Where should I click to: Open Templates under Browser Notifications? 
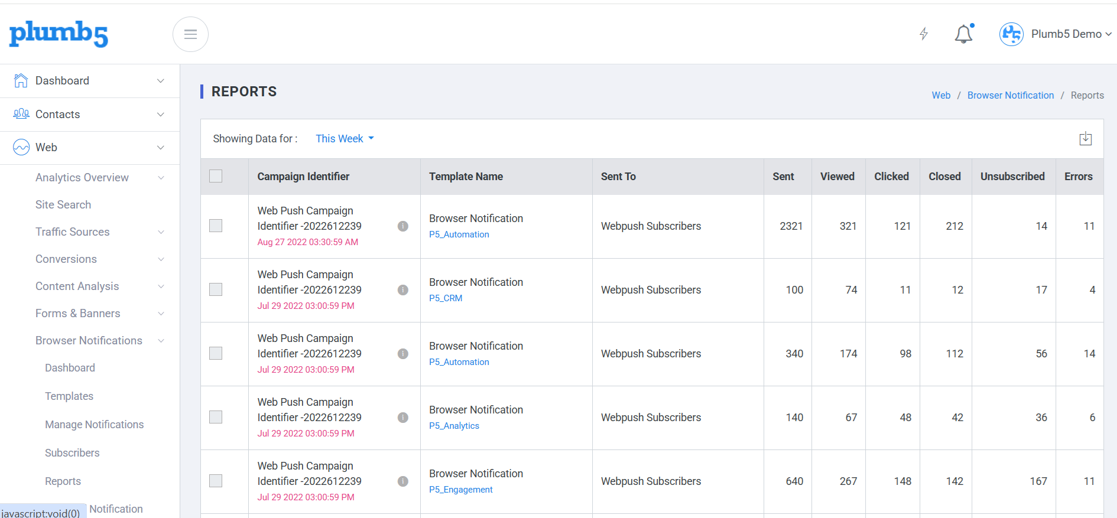click(69, 396)
